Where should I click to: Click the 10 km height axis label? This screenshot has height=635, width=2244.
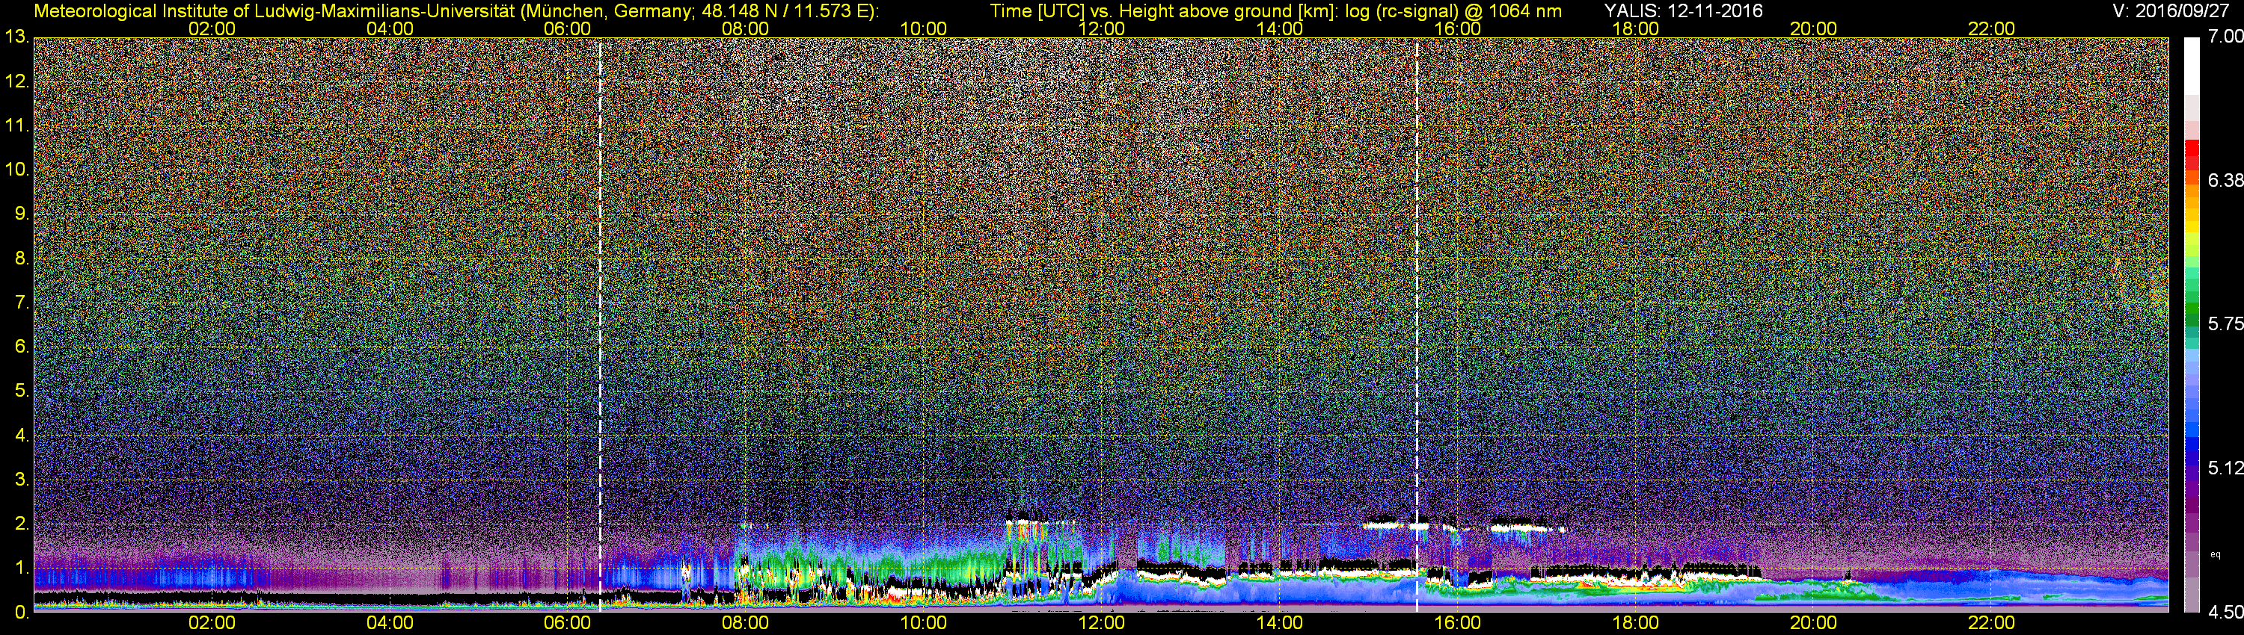click(16, 170)
